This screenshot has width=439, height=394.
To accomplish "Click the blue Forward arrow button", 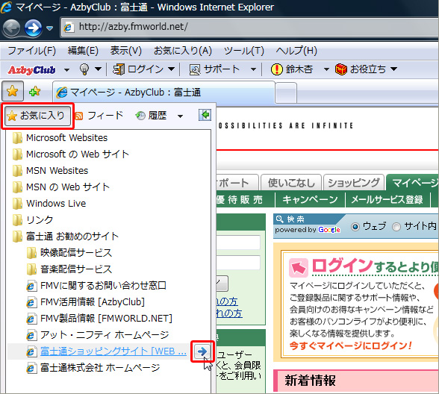I will click(33, 28).
